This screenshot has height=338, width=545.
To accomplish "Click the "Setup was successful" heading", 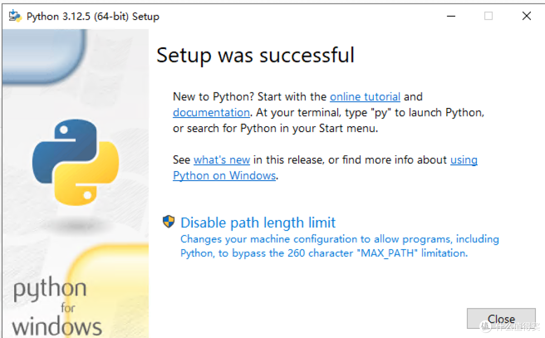I will point(255,55).
